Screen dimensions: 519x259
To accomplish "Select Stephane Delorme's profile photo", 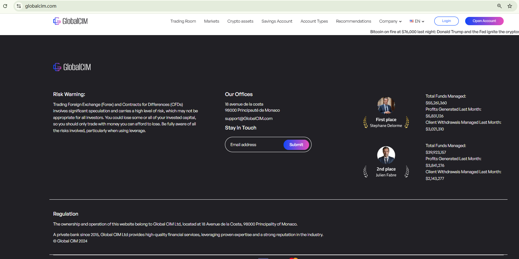I will (386, 106).
